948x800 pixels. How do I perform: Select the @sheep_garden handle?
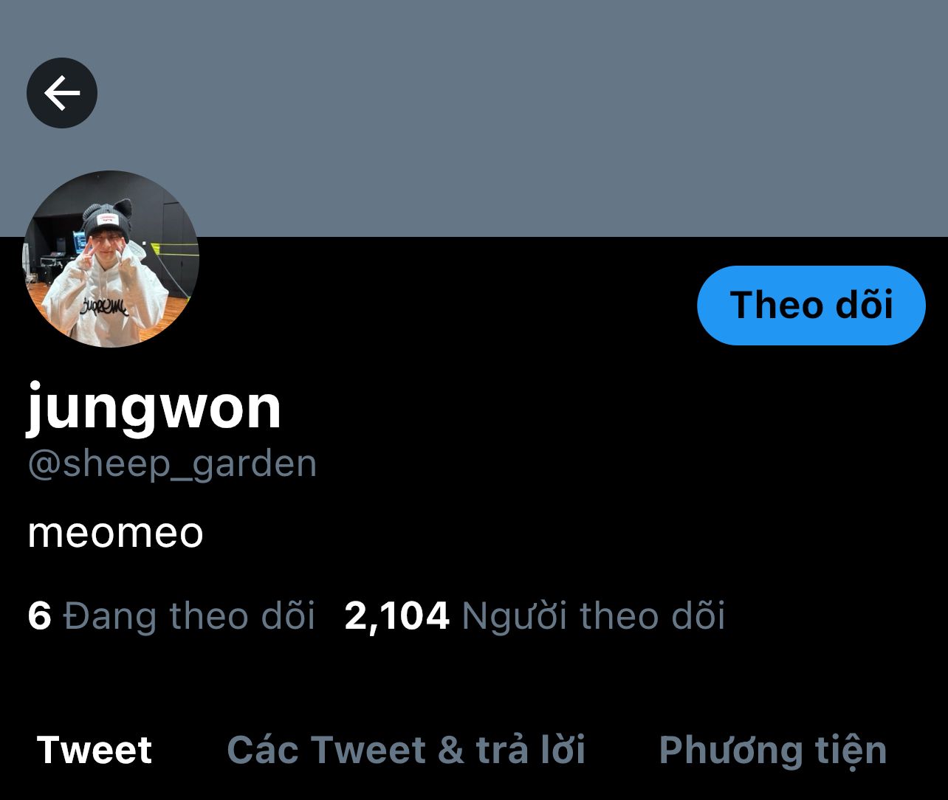(172, 464)
